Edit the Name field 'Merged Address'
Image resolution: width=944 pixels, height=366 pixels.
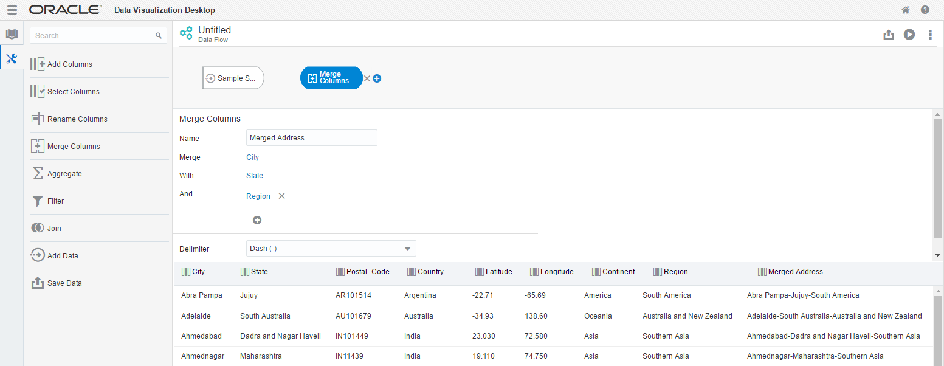point(312,138)
